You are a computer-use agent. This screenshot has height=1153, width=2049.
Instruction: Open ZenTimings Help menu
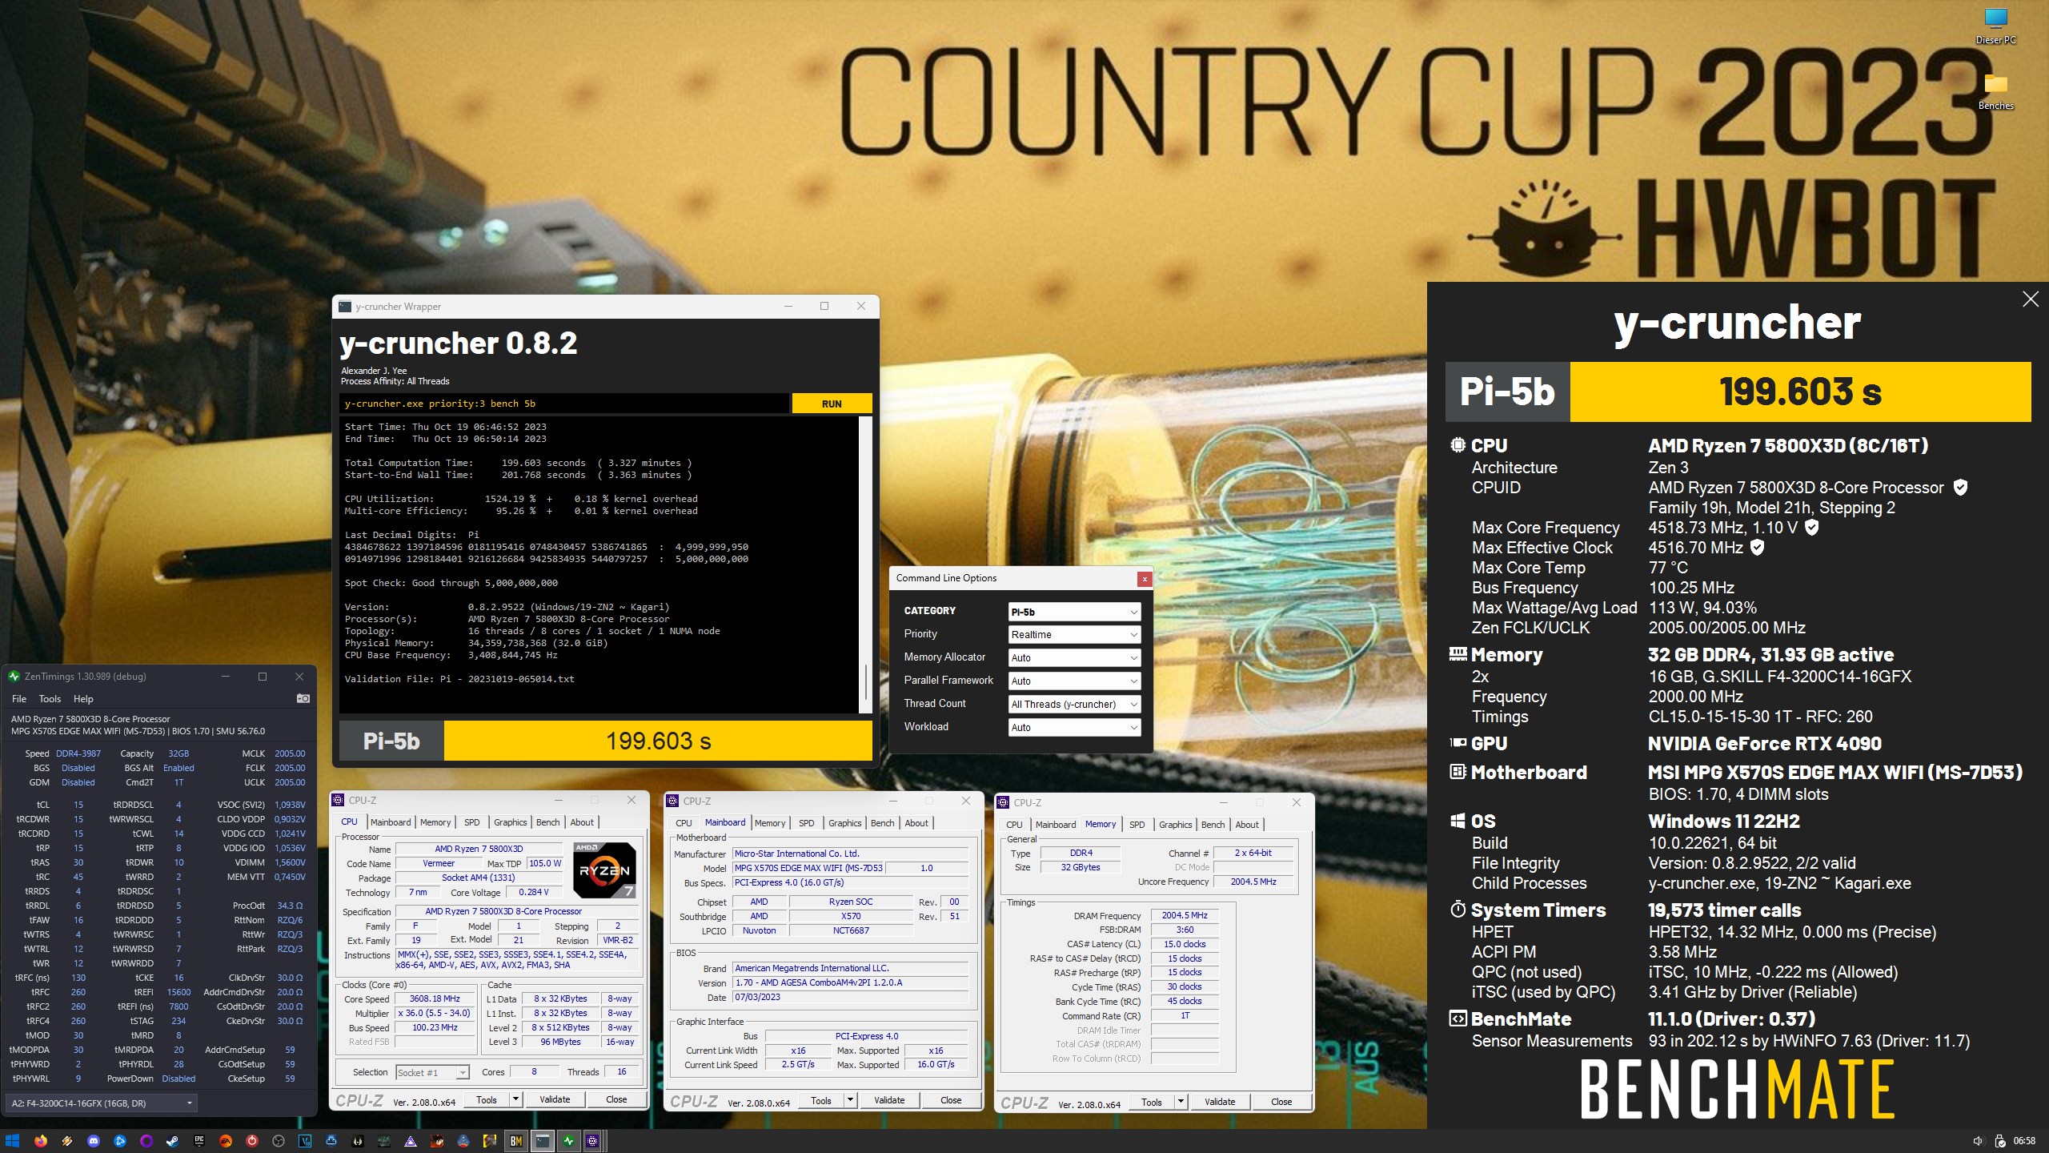tap(83, 698)
